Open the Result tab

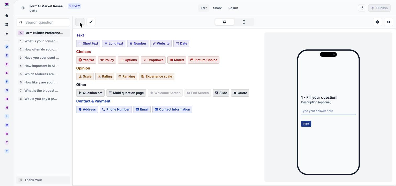[233, 8]
